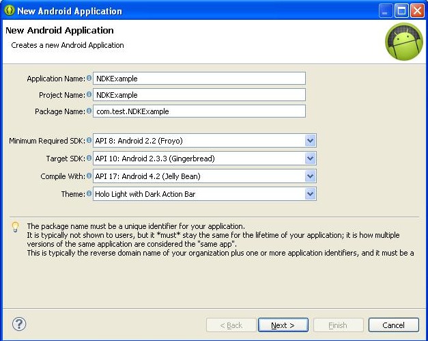The image size is (428, 341).
Task: Click the 'Compile With:' label
Action: click(x=63, y=176)
